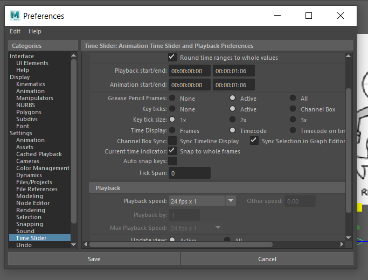Select the Help category under Interface
The image size is (368, 280).
coord(23,70)
